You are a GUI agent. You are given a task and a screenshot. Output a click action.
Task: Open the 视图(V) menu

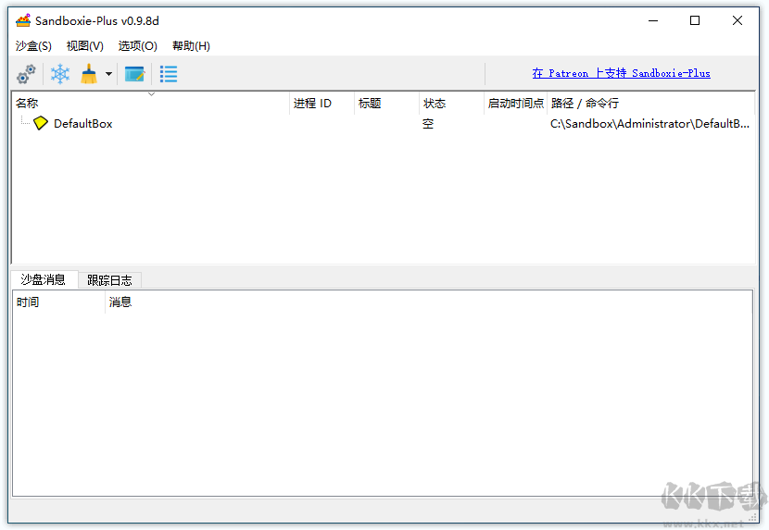[x=85, y=46]
